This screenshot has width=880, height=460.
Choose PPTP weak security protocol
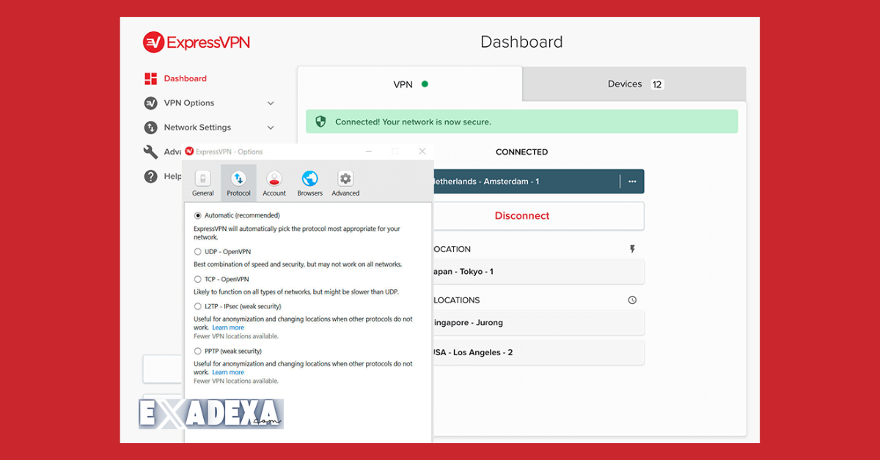tap(198, 351)
